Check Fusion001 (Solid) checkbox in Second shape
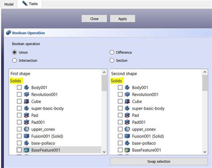The height and width of the screenshot is (168, 212). pos(120,136)
